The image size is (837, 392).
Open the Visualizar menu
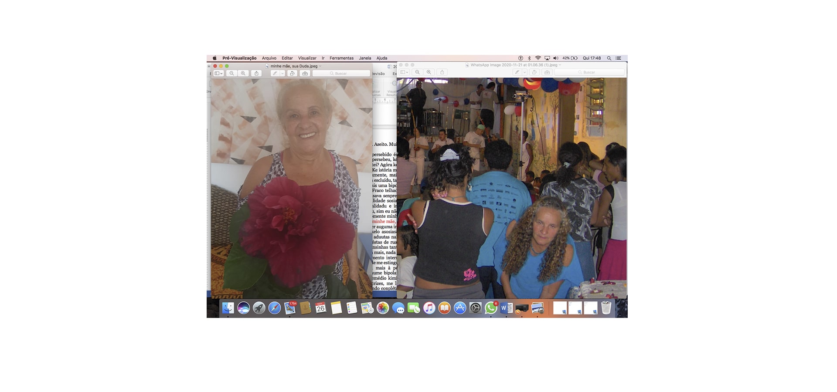307,58
